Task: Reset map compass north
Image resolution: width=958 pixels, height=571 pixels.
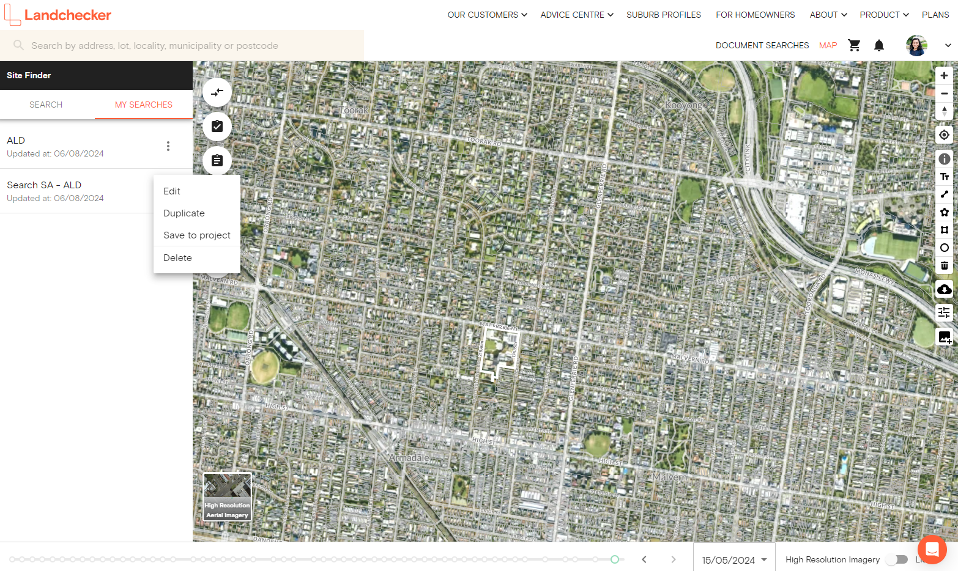Action: click(944, 111)
